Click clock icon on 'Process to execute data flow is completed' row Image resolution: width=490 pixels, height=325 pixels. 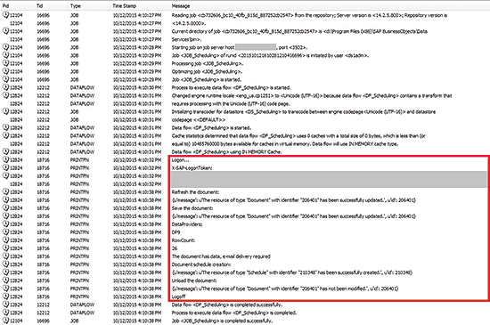click(x=5, y=313)
